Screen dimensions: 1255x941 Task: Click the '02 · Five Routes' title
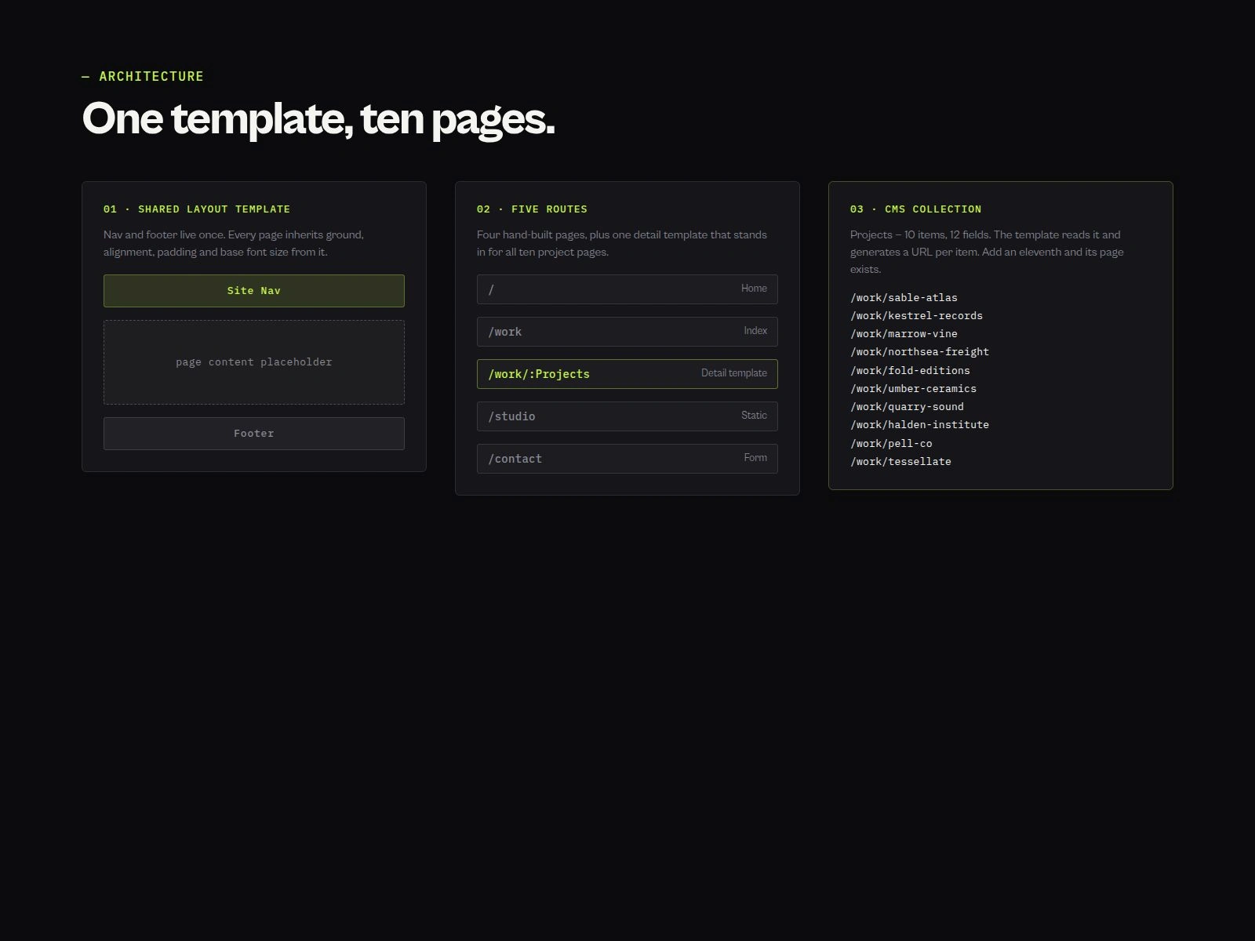pos(532,209)
